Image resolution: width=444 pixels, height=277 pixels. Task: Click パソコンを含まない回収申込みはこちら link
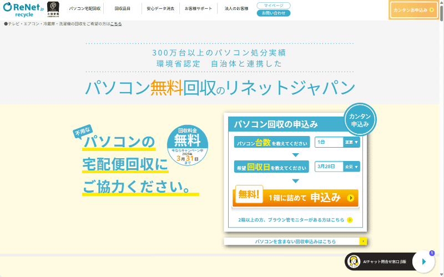click(x=295, y=241)
